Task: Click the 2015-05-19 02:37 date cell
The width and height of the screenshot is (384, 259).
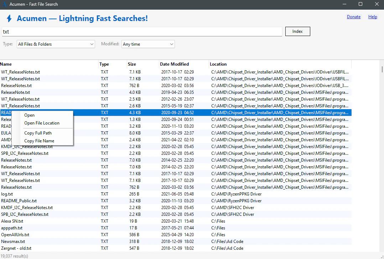Action: 177,106
